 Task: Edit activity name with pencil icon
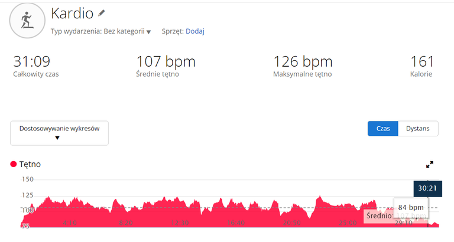pyautogui.click(x=101, y=13)
